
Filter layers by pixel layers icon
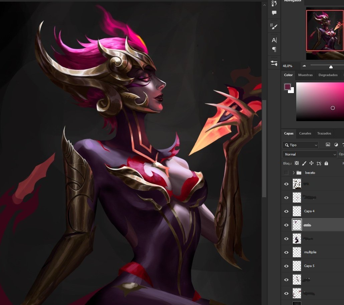[328, 144]
